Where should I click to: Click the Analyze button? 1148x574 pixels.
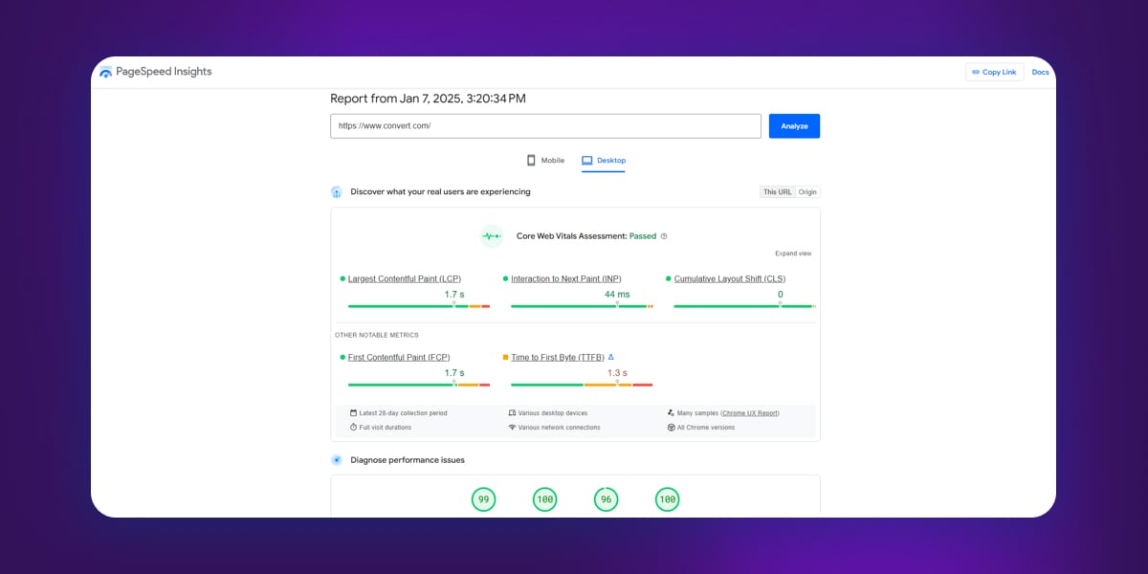pyautogui.click(x=794, y=125)
